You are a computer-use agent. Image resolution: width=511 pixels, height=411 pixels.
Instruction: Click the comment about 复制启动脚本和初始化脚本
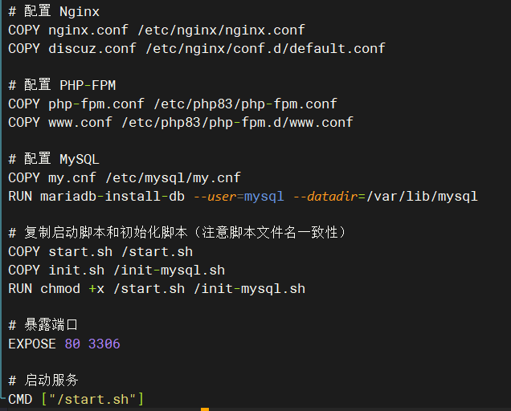pyautogui.click(x=178, y=233)
